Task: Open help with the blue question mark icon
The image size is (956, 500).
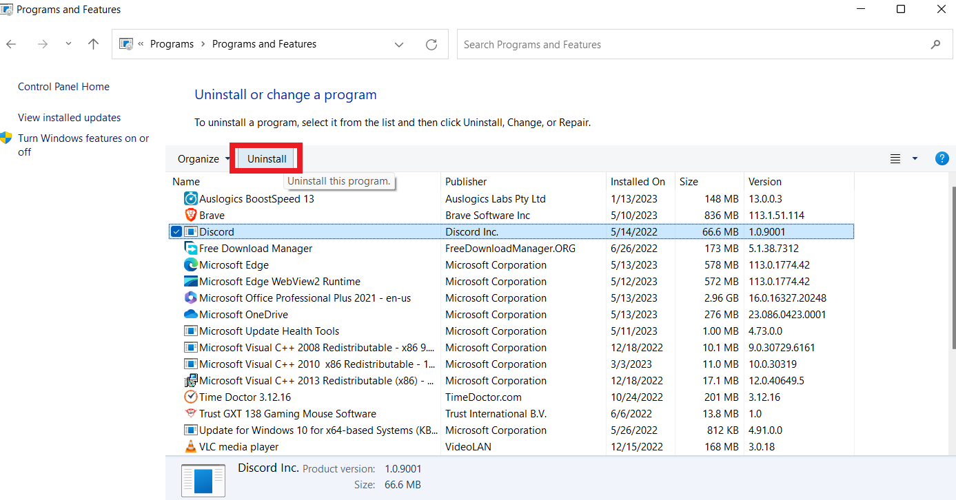Action: pyautogui.click(x=942, y=158)
